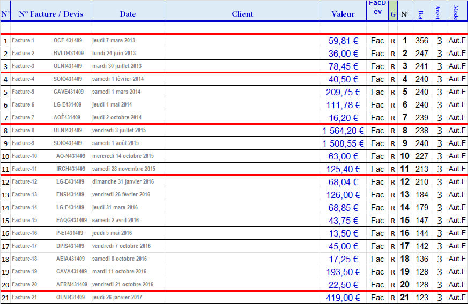
Task: Click the N° Facture / Devis header
Action: [51, 14]
